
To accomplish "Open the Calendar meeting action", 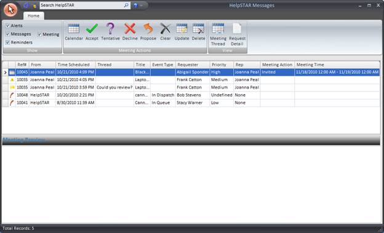I will 74,32.
